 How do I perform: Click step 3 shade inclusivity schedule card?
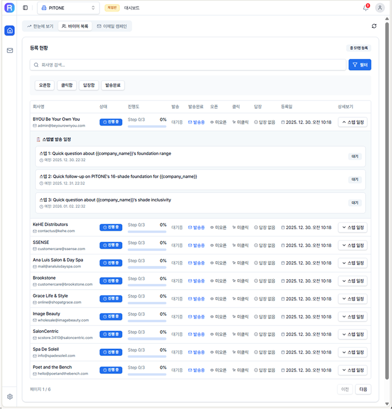(x=200, y=203)
